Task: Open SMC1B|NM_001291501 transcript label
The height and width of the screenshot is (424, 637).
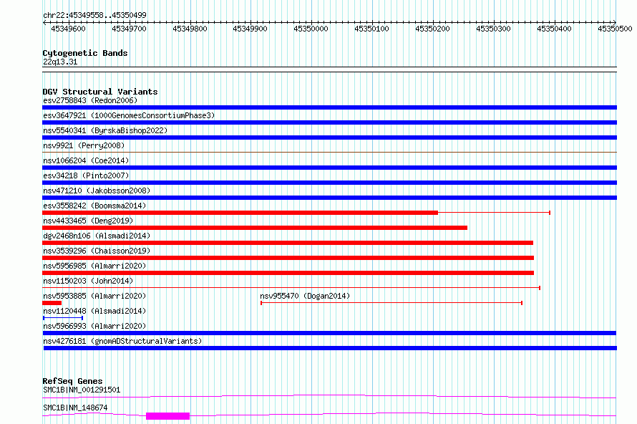Action: point(82,390)
